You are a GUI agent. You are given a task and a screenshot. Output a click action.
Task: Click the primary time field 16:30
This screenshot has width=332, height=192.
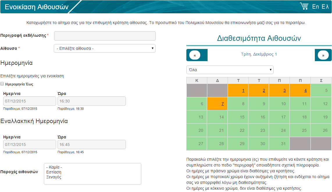coord(92,101)
